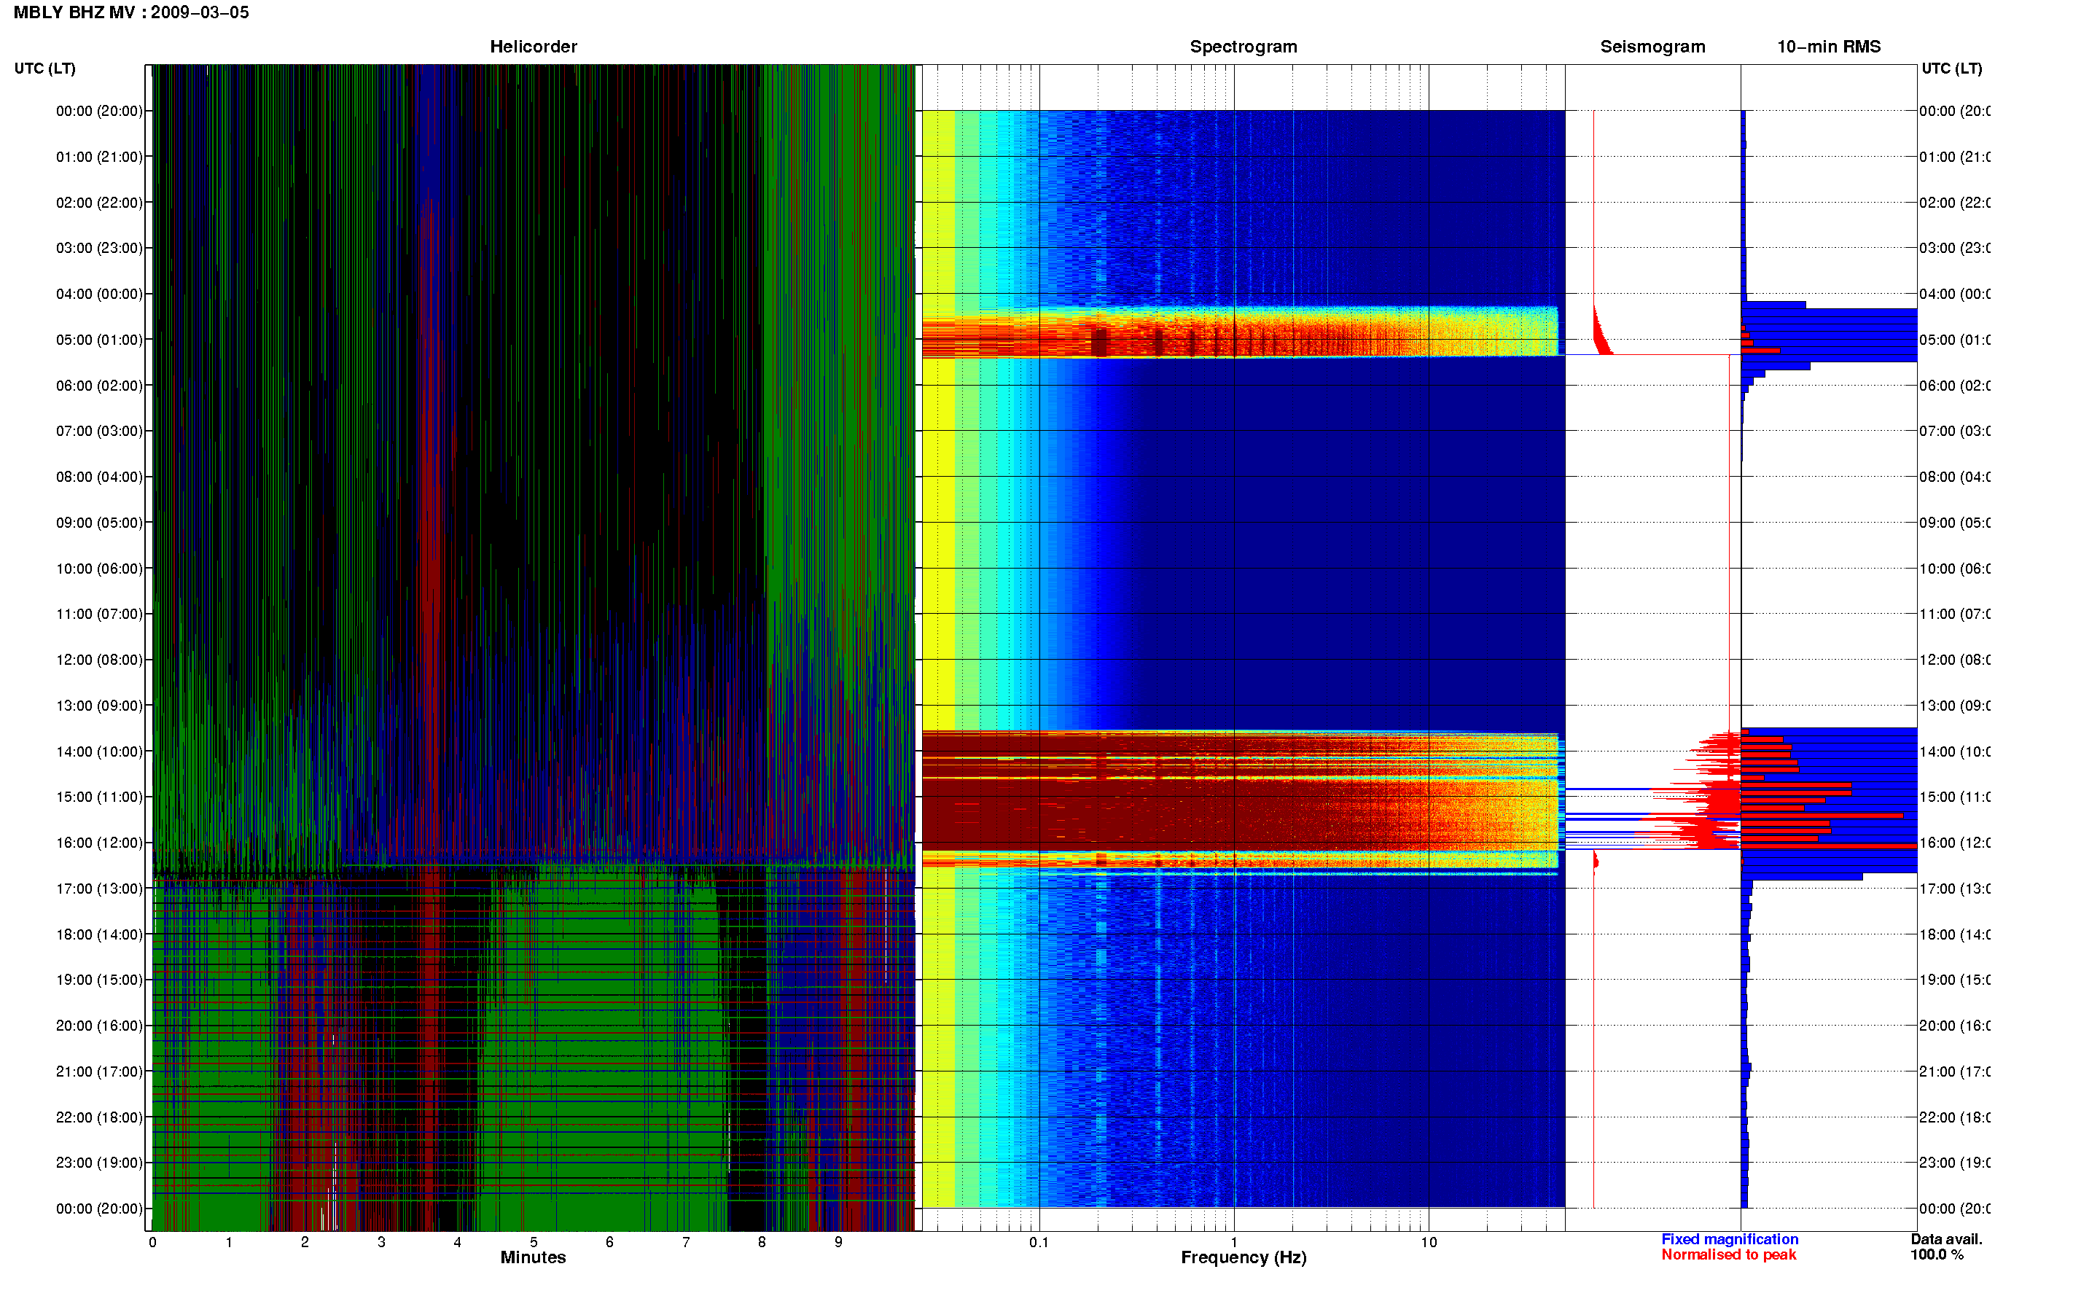
Task: Click minute tick label '5' on helicorder axis
Action: click(x=534, y=1242)
